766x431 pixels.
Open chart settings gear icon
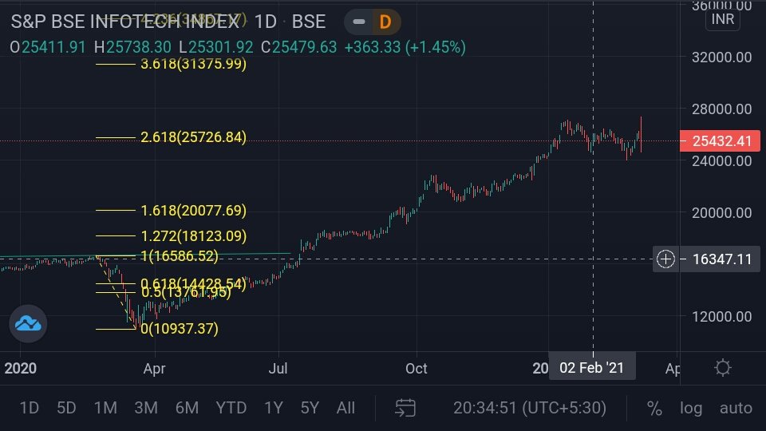tap(723, 367)
